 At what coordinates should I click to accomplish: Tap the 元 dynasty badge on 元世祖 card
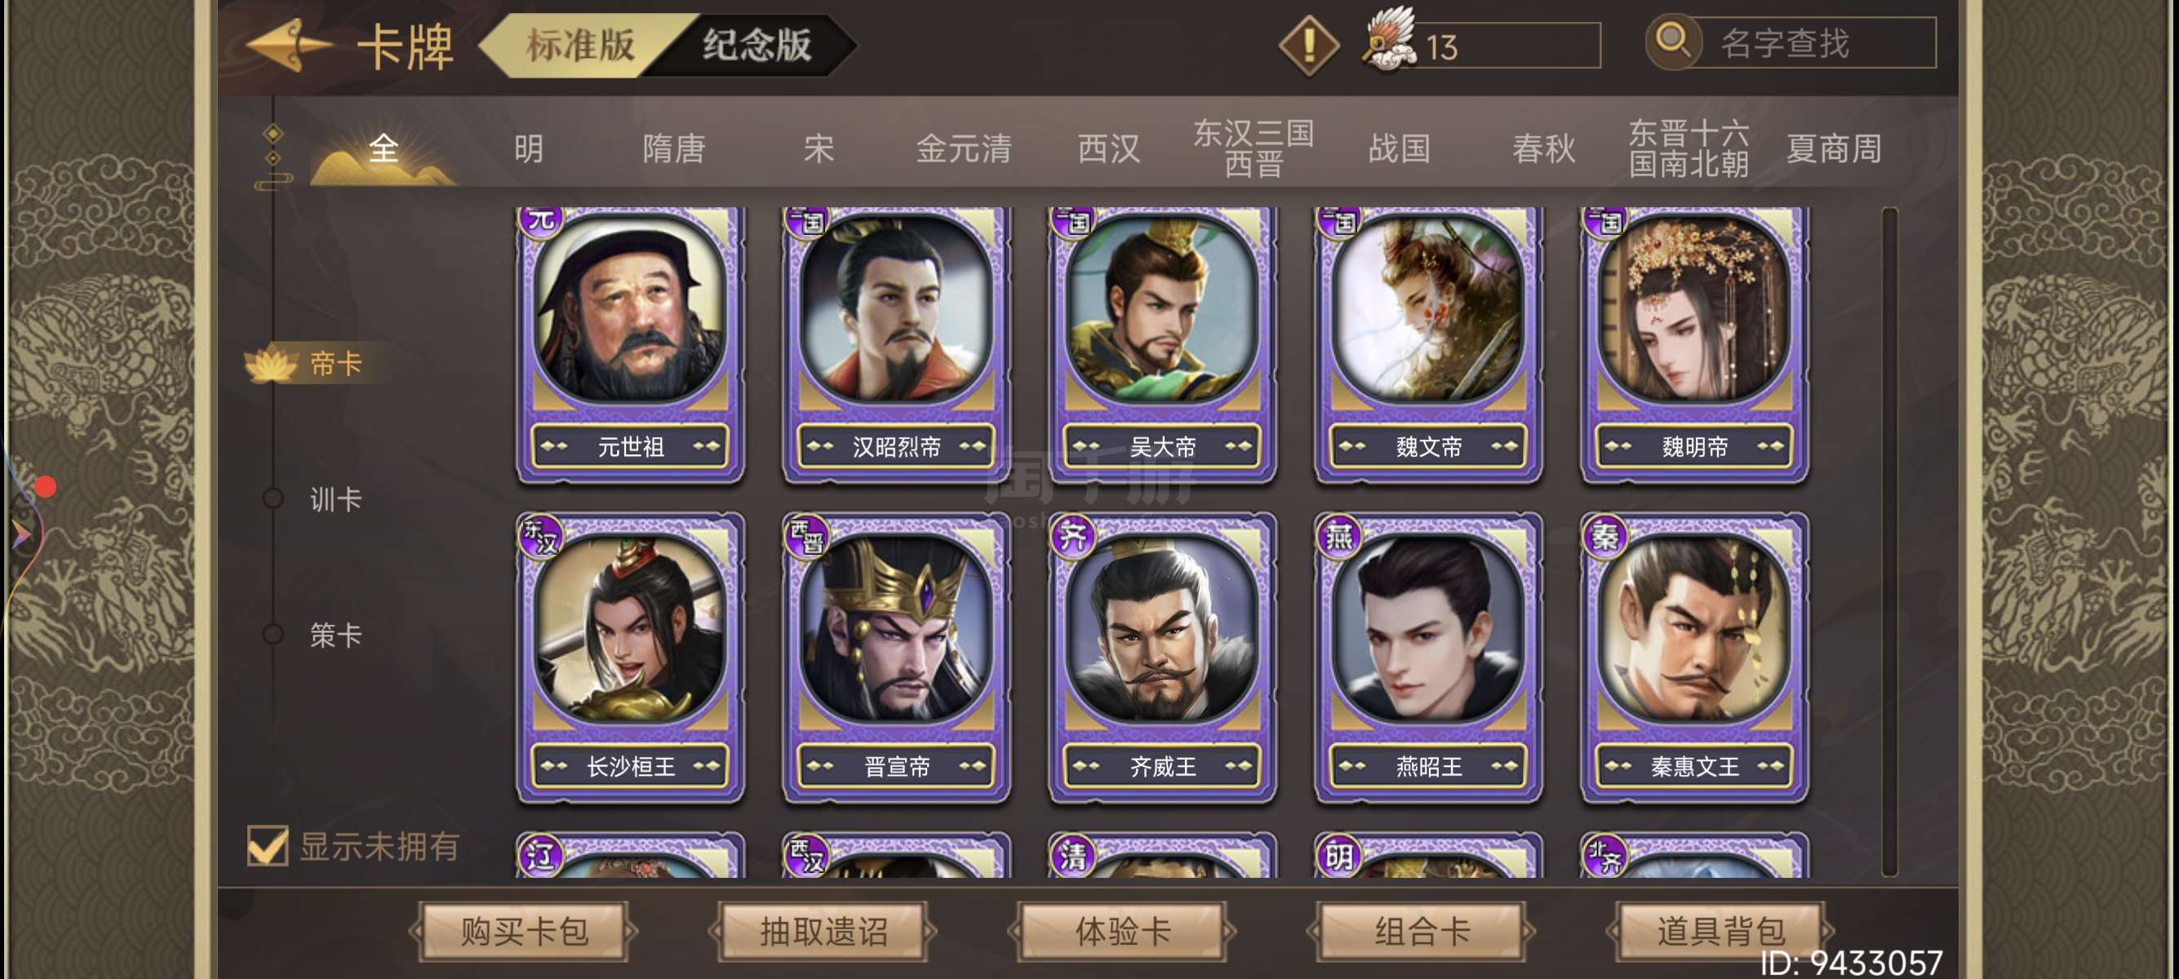point(541,219)
